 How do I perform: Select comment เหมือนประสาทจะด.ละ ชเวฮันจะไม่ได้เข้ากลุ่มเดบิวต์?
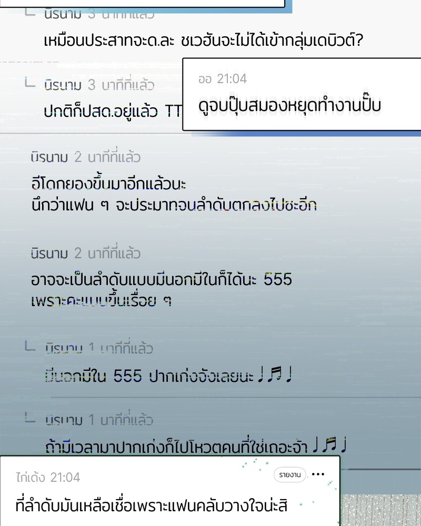coord(204,41)
